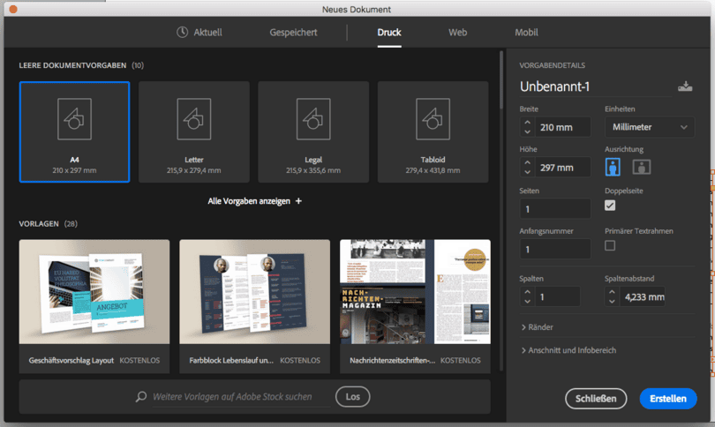Click the clock icon beside Aktuell
The height and width of the screenshot is (427, 715).
coord(183,32)
